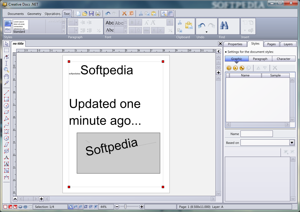Choose the rectangle drawing tool

(6, 99)
